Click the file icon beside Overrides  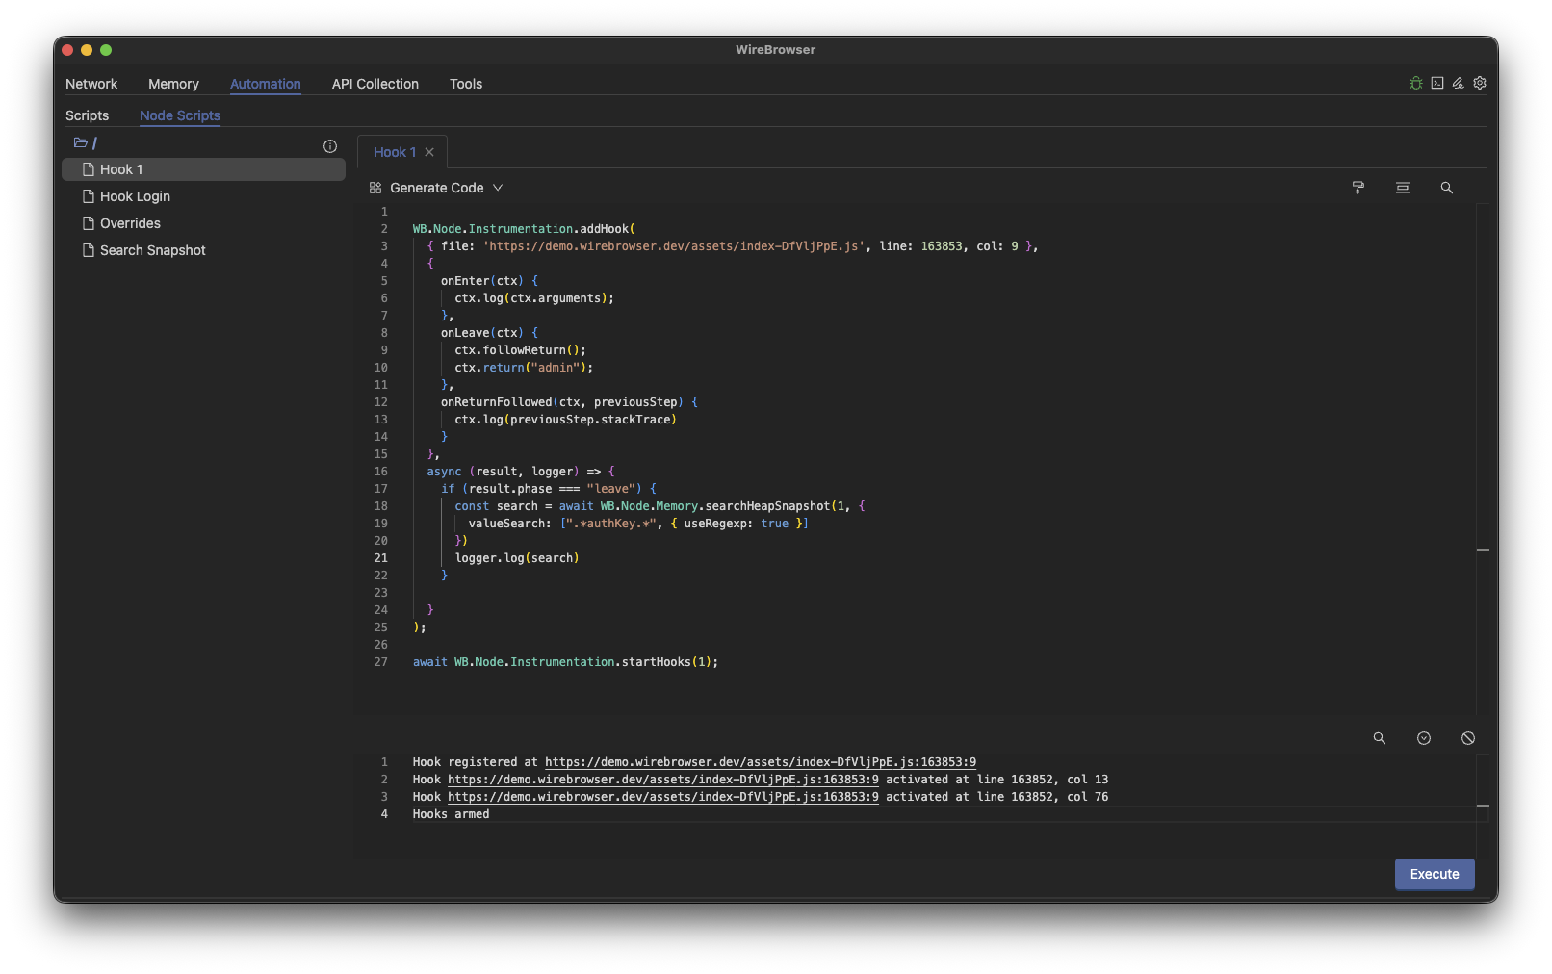[x=89, y=223]
